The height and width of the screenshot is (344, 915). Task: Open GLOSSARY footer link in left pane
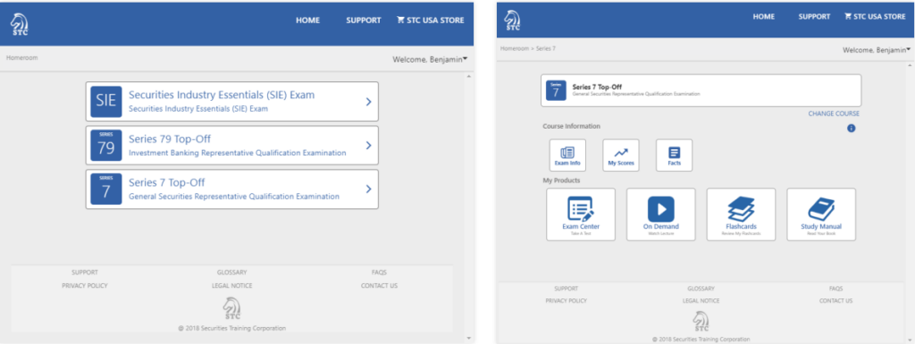[x=231, y=273]
